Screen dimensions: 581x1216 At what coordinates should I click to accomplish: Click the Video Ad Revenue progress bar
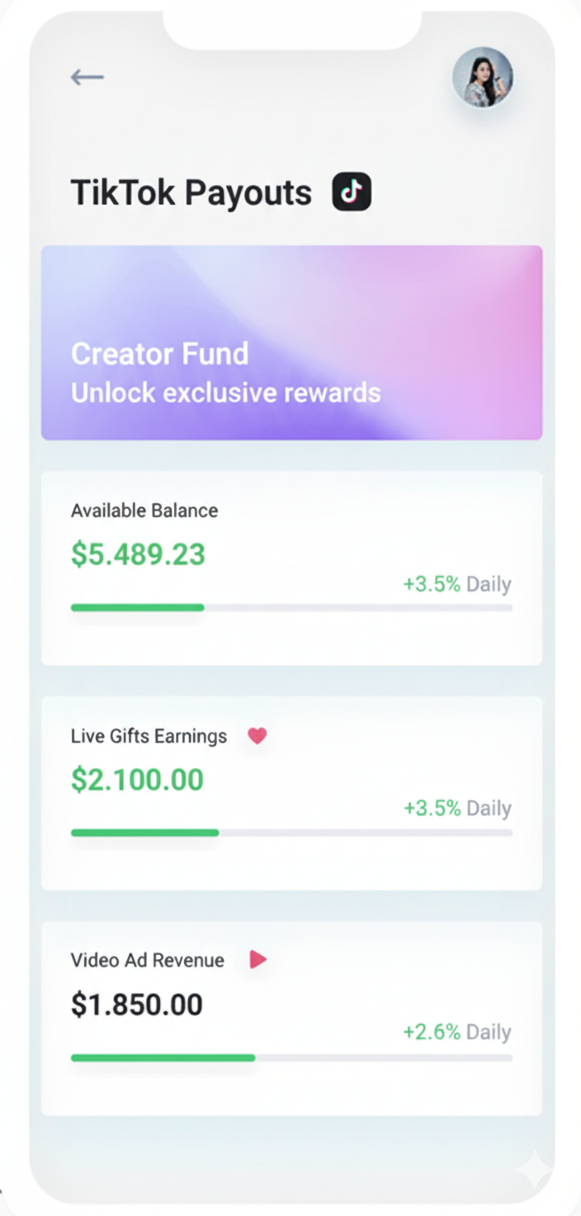tap(290, 1057)
